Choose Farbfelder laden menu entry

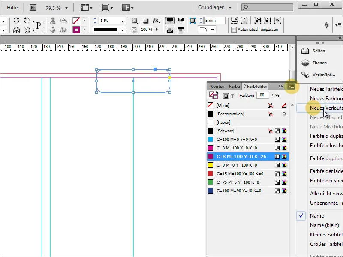click(326, 171)
